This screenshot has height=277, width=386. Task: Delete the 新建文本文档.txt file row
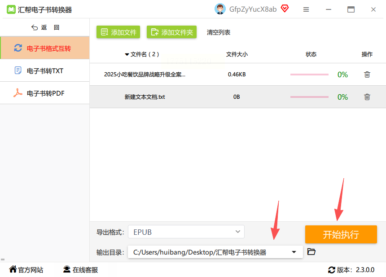click(x=367, y=97)
